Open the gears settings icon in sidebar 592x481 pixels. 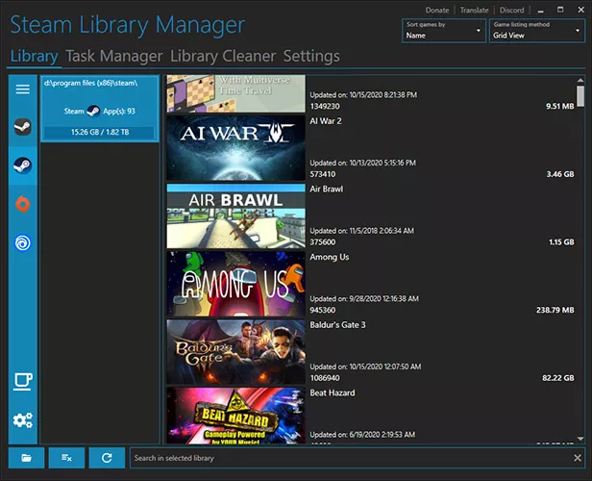pos(23,420)
